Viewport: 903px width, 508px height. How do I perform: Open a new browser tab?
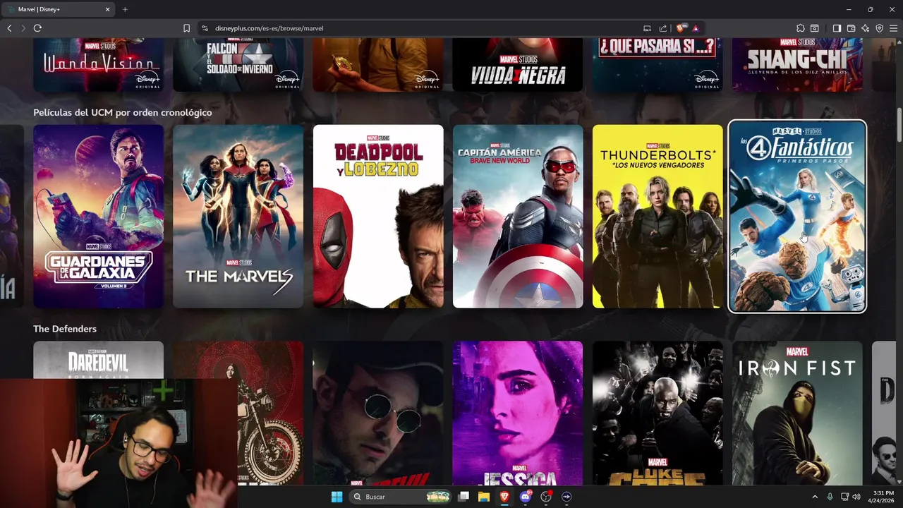[x=125, y=9]
